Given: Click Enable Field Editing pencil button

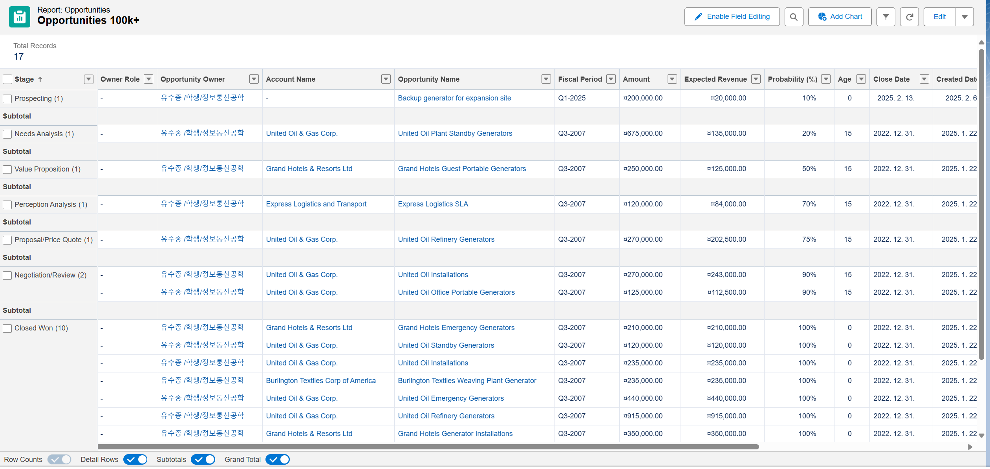Looking at the screenshot, I should [x=732, y=17].
